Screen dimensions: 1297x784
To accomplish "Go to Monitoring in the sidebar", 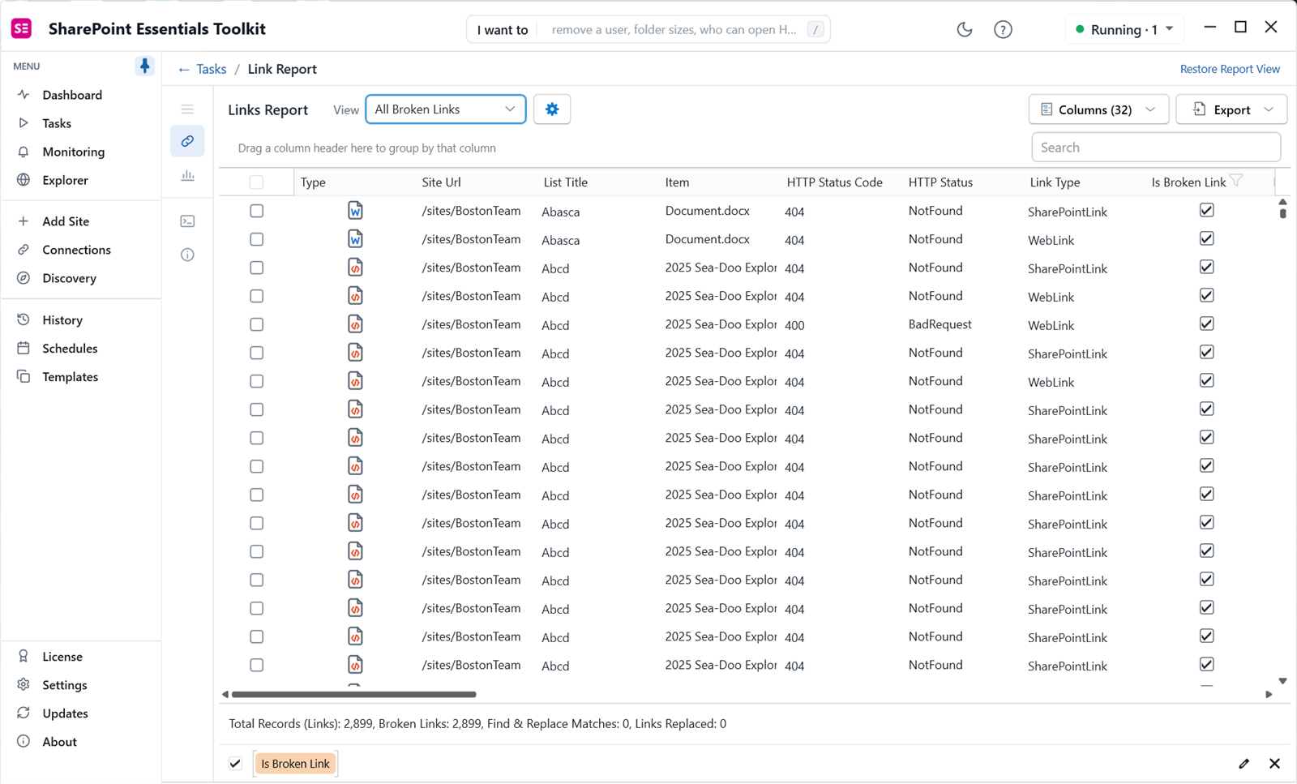I will (x=73, y=152).
